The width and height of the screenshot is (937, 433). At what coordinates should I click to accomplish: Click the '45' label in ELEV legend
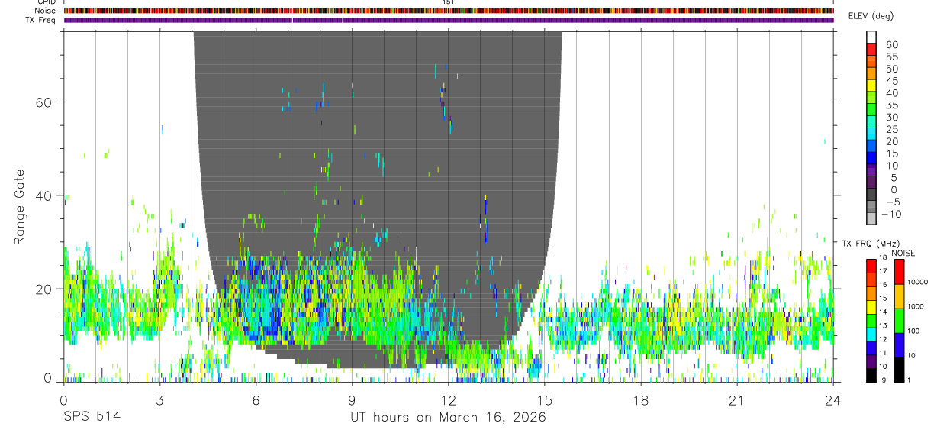[x=891, y=81]
